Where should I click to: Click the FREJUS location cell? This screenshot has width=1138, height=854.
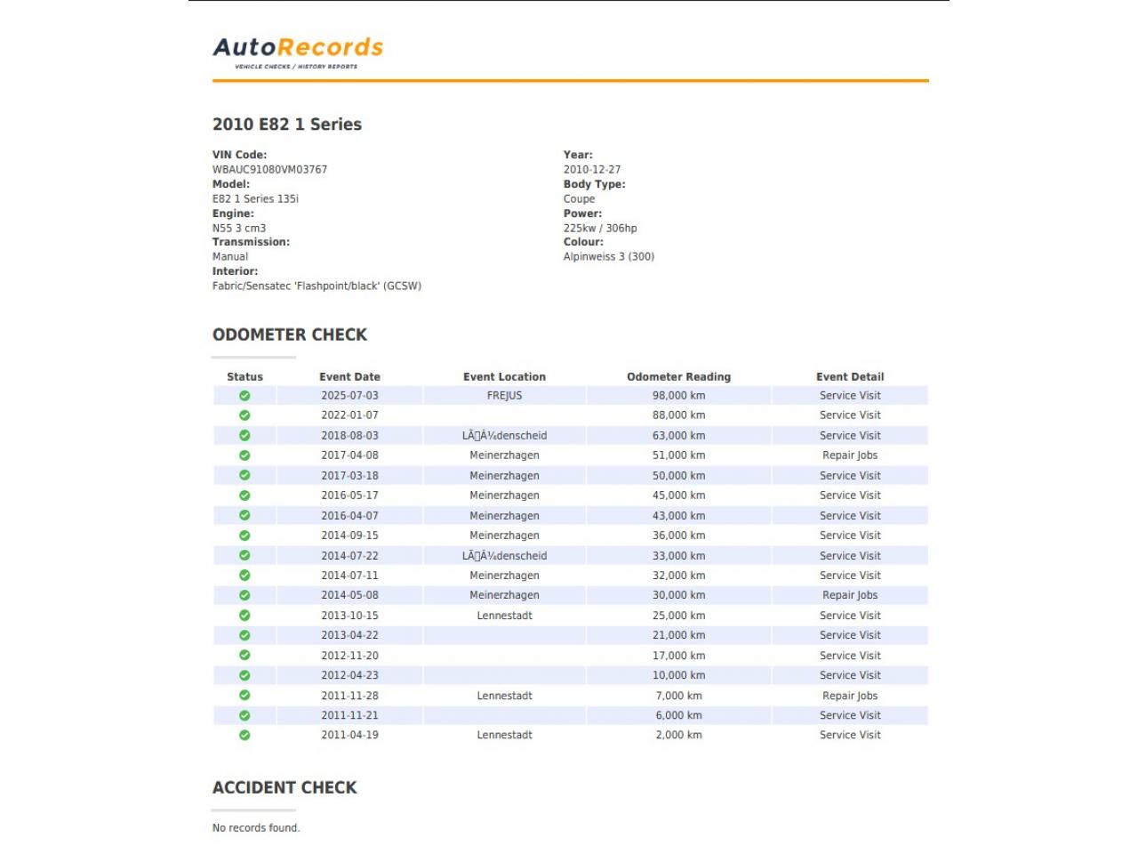tap(504, 396)
